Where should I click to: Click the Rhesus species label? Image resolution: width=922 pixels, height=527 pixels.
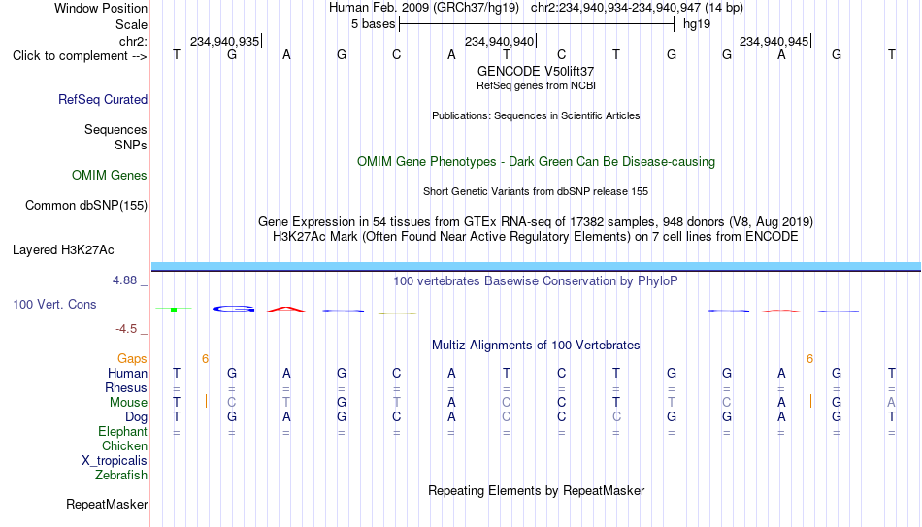[x=126, y=387]
